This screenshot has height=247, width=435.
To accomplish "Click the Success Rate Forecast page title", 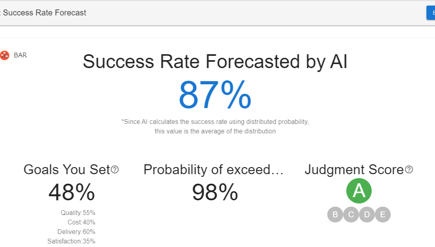I will [x=44, y=13].
